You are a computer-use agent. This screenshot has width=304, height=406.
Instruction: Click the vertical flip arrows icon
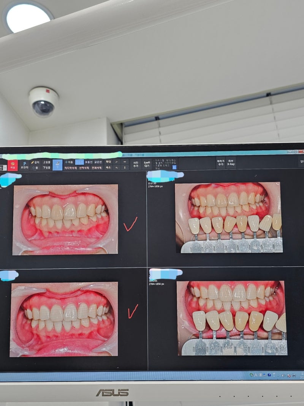click(125, 168)
